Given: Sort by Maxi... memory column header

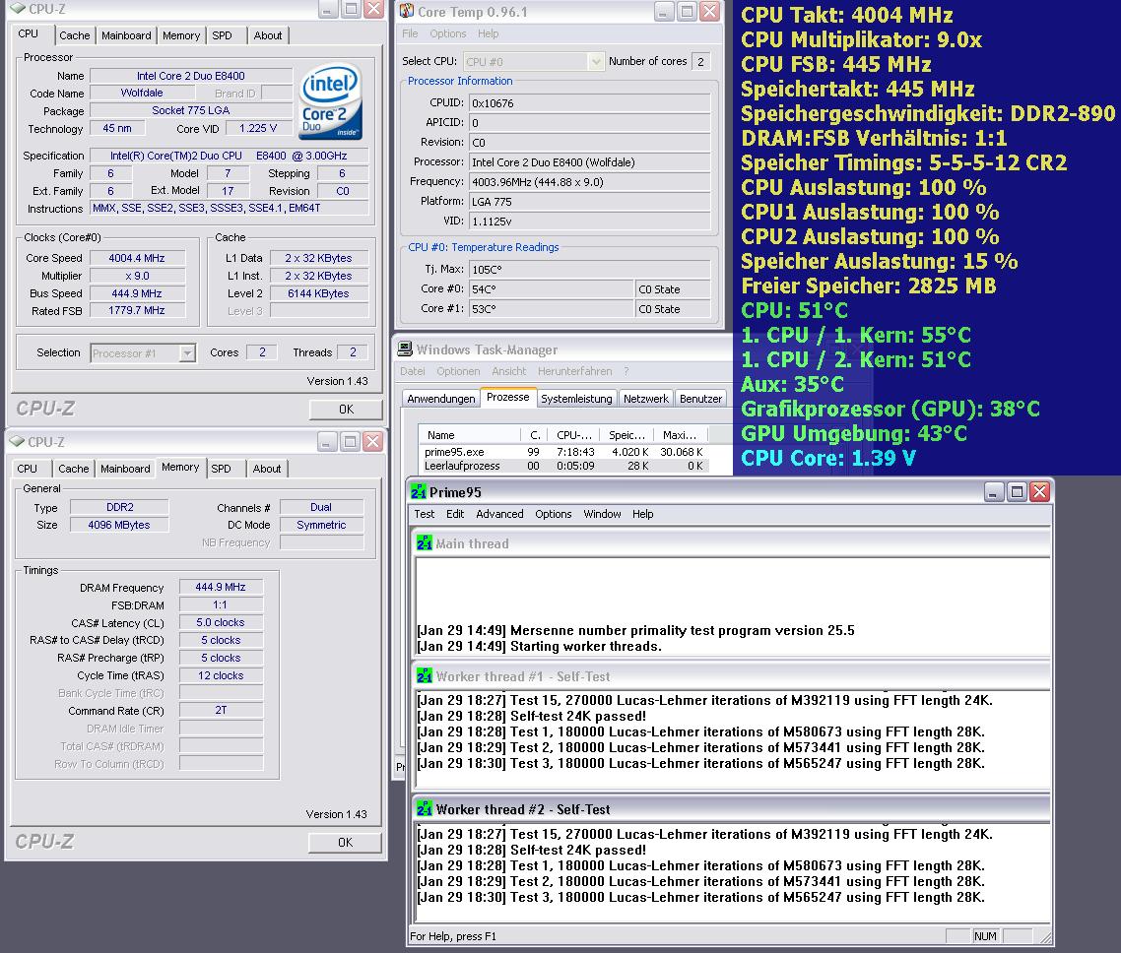Looking at the screenshot, I should click(681, 435).
